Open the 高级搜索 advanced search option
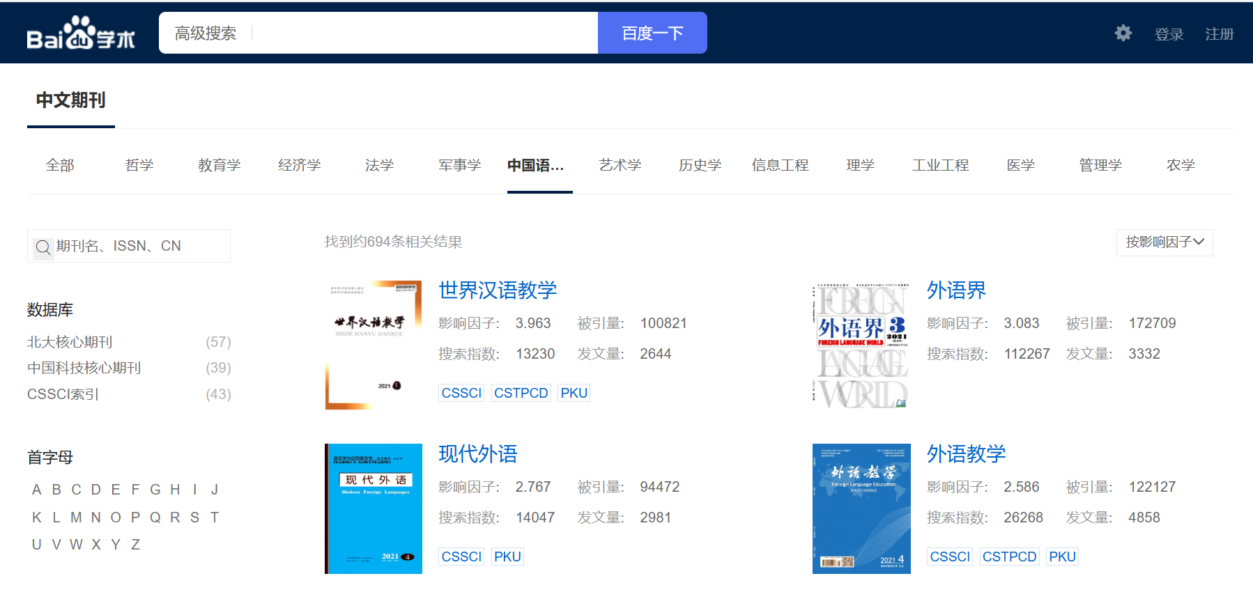This screenshot has height=599, width=1253. [205, 33]
